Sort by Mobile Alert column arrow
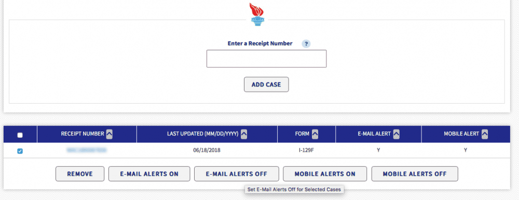 tap(485, 134)
